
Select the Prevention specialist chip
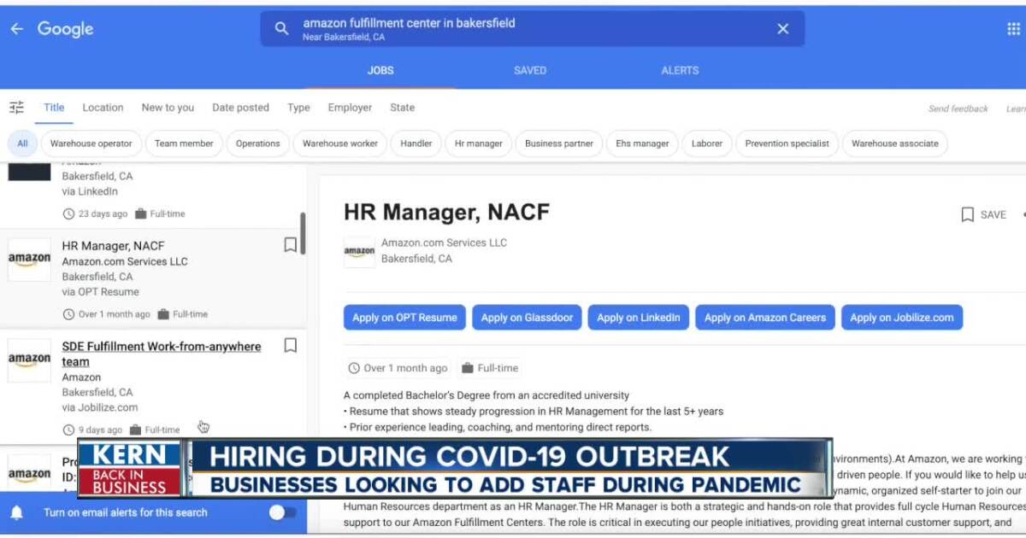(x=787, y=143)
